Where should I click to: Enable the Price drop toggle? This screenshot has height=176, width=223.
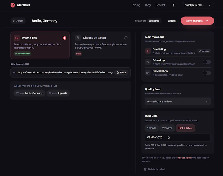(x=207, y=62)
